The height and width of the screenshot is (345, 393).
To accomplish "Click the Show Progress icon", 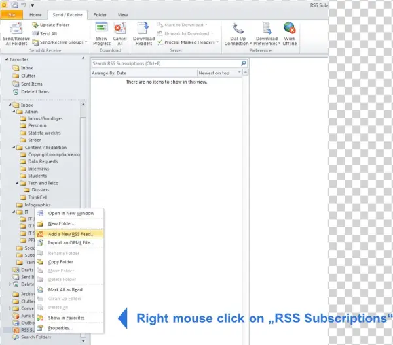I will tap(102, 29).
